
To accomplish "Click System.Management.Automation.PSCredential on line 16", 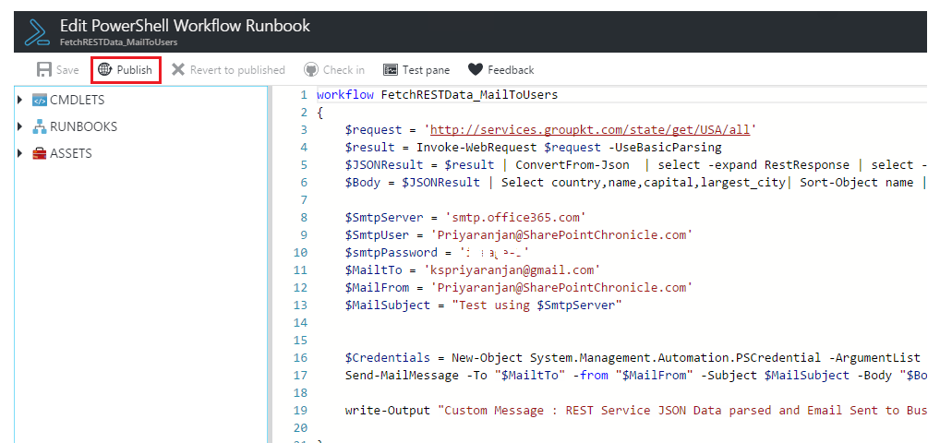I will (675, 358).
